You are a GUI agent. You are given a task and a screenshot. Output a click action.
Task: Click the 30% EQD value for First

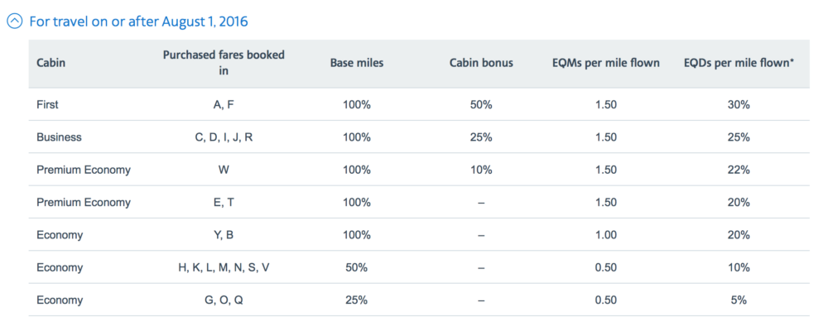[x=739, y=105]
